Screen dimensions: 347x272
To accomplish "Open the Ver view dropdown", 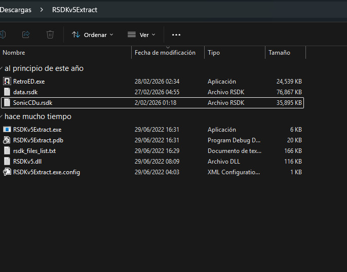I will [141, 35].
